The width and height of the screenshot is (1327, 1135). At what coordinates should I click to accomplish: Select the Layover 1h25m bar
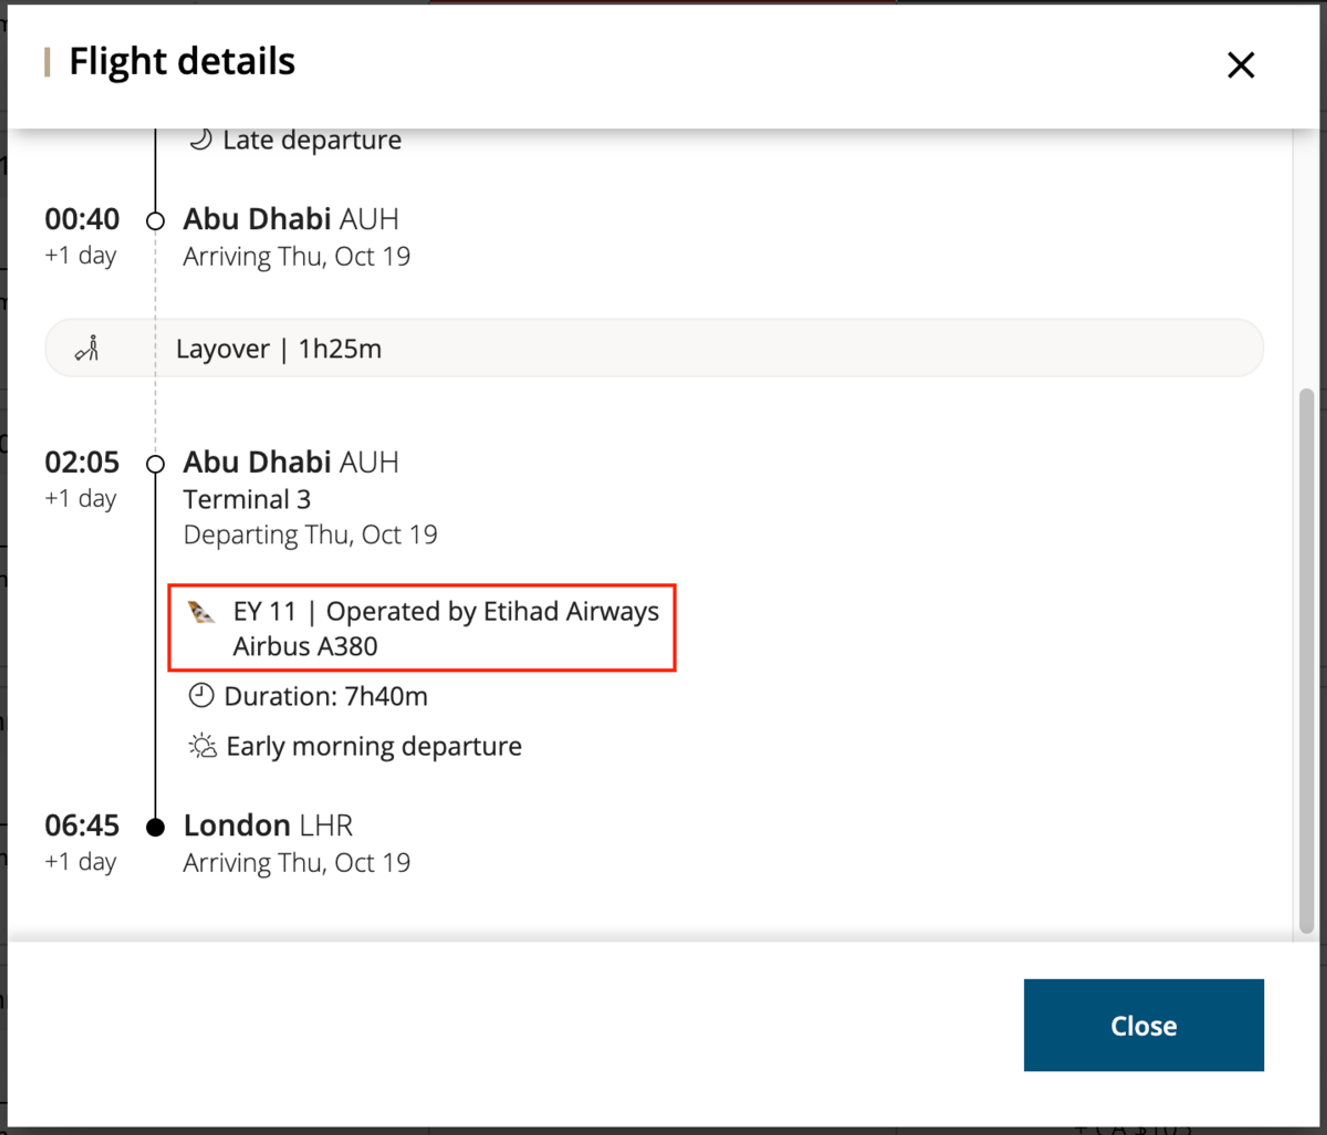[x=654, y=348]
